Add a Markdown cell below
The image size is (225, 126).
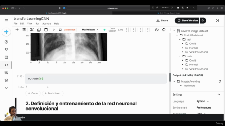[53, 93]
